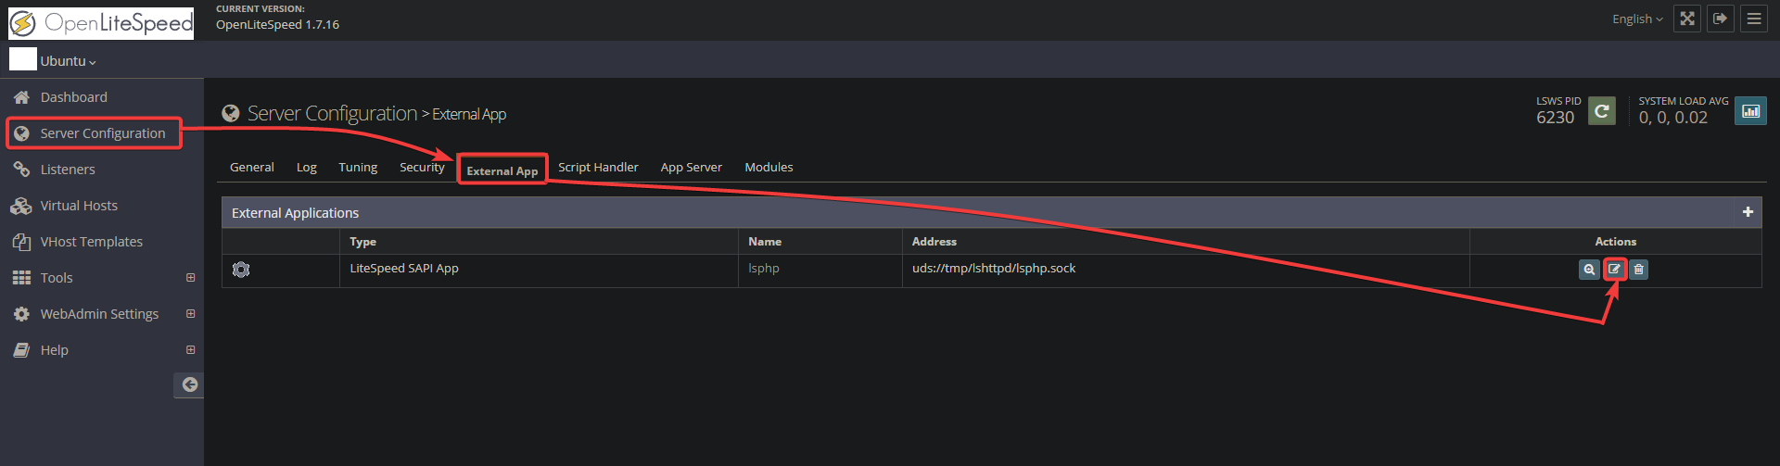This screenshot has width=1780, height=466.
Task: Switch to the General tab
Action: [252, 168]
